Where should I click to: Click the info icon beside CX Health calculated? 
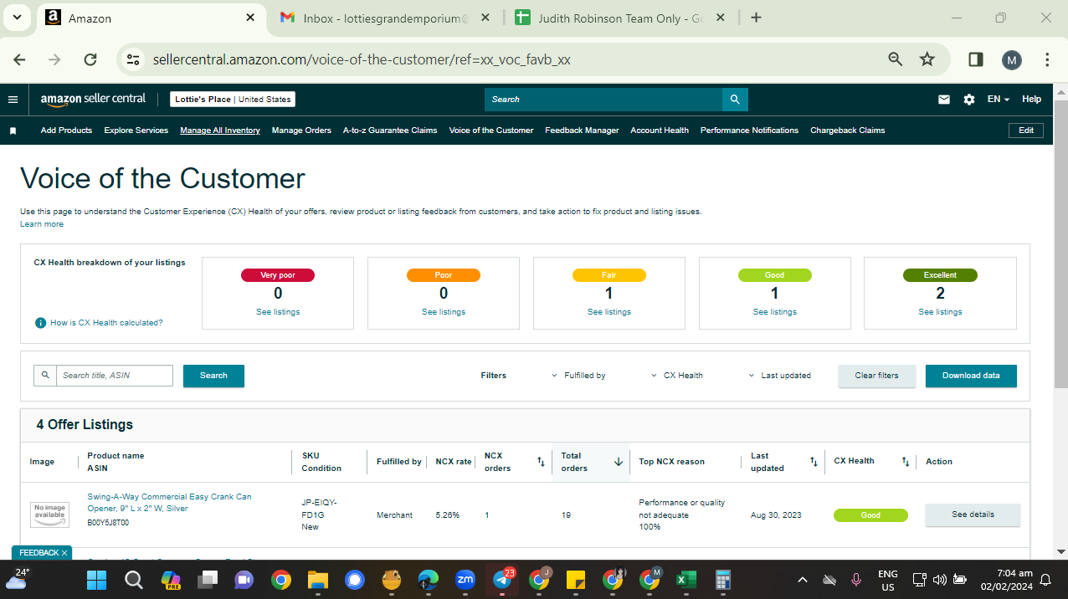coord(40,323)
